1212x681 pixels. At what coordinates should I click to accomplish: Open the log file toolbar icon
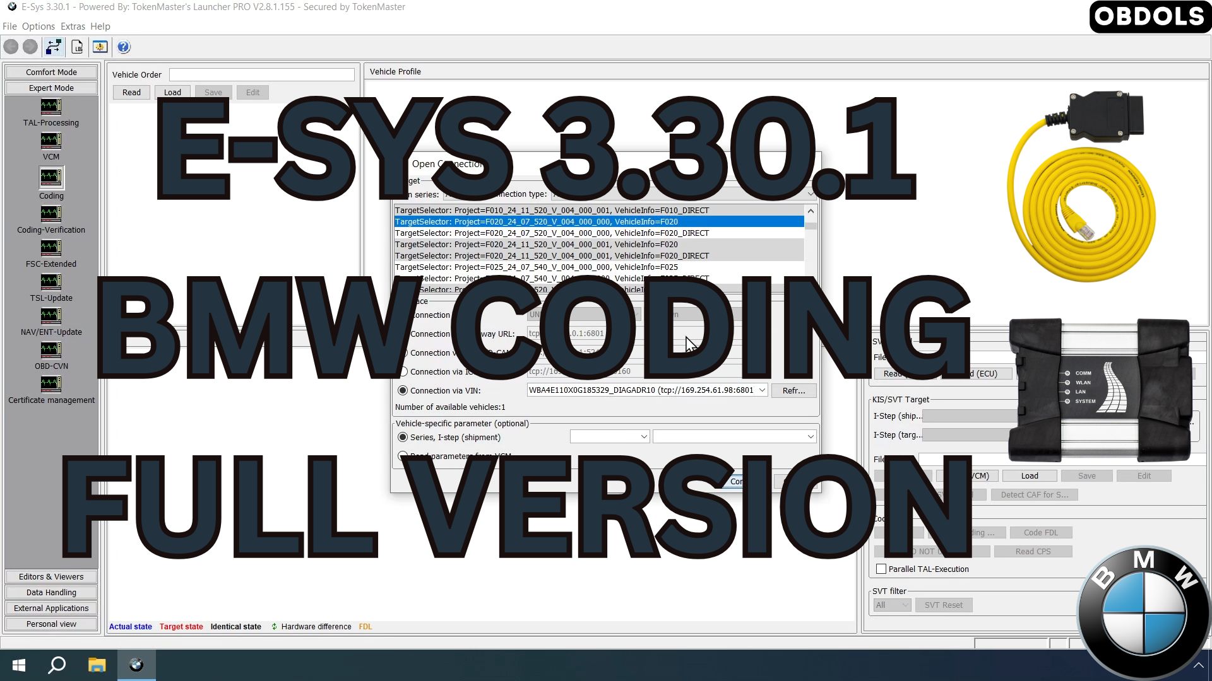click(x=77, y=47)
